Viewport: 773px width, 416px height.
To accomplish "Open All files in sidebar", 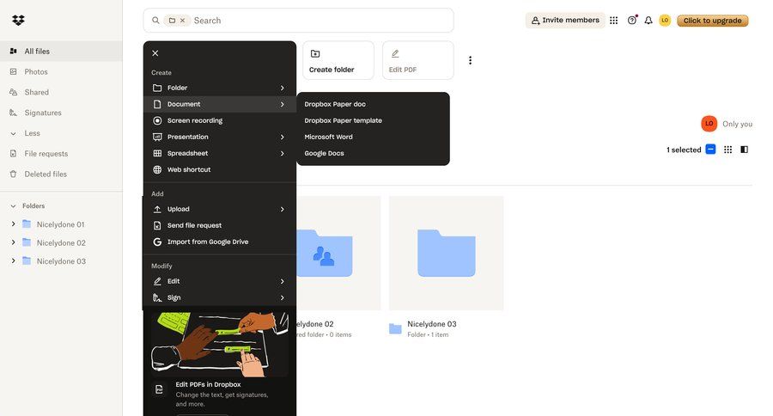I will click(x=61, y=52).
